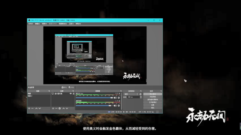Adjust the 麦克风/Aux volume slider

[94, 98]
